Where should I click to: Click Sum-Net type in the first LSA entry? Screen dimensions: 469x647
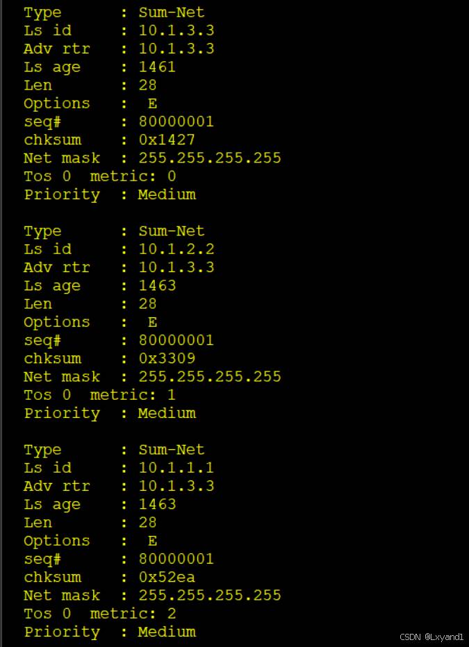(x=172, y=12)
